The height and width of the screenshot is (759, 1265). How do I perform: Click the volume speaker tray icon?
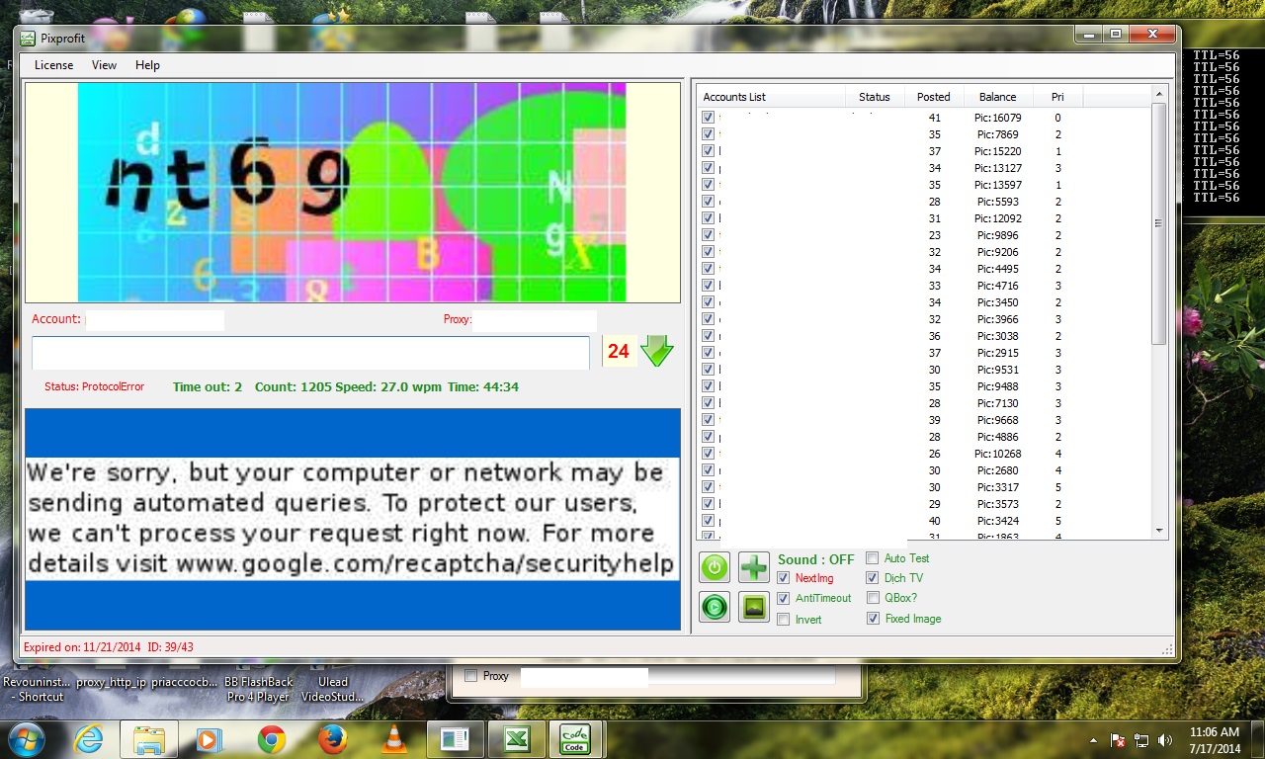click(1164, 740)
